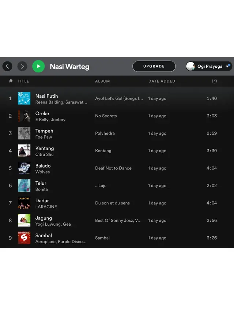Open album Deaf Not to Dance
Image resolution: width=234 pixels, height=312 pixels.
[x=113, y=168]
